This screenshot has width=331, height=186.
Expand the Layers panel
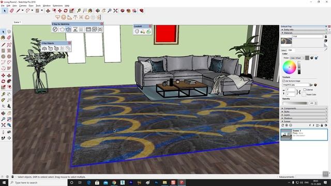[304, 115]
